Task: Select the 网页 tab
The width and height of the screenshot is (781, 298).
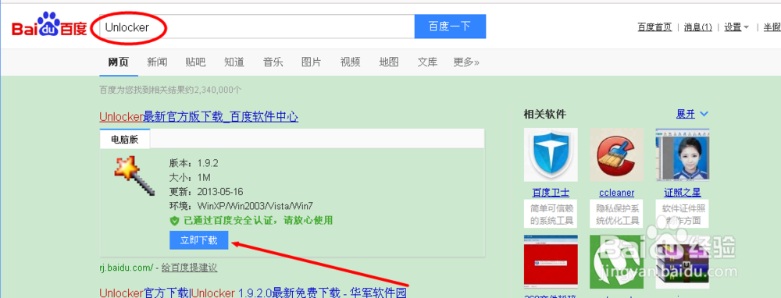Action: [118, 62]
